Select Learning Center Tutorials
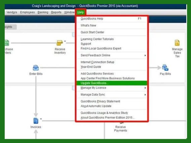The image size is (191, 143). click(112, 39)
